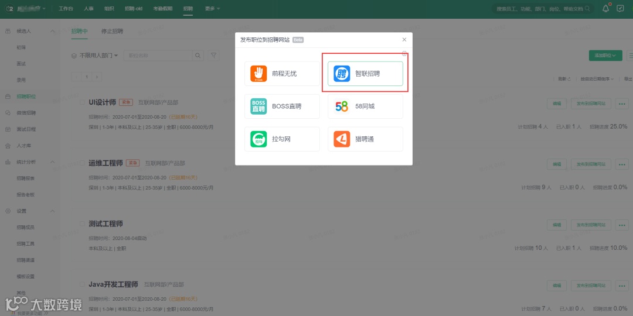The width and height of the screenshot is (633, 316).
Task: Click 发布到招聘网站 for UI设计师
Action: 591,104
